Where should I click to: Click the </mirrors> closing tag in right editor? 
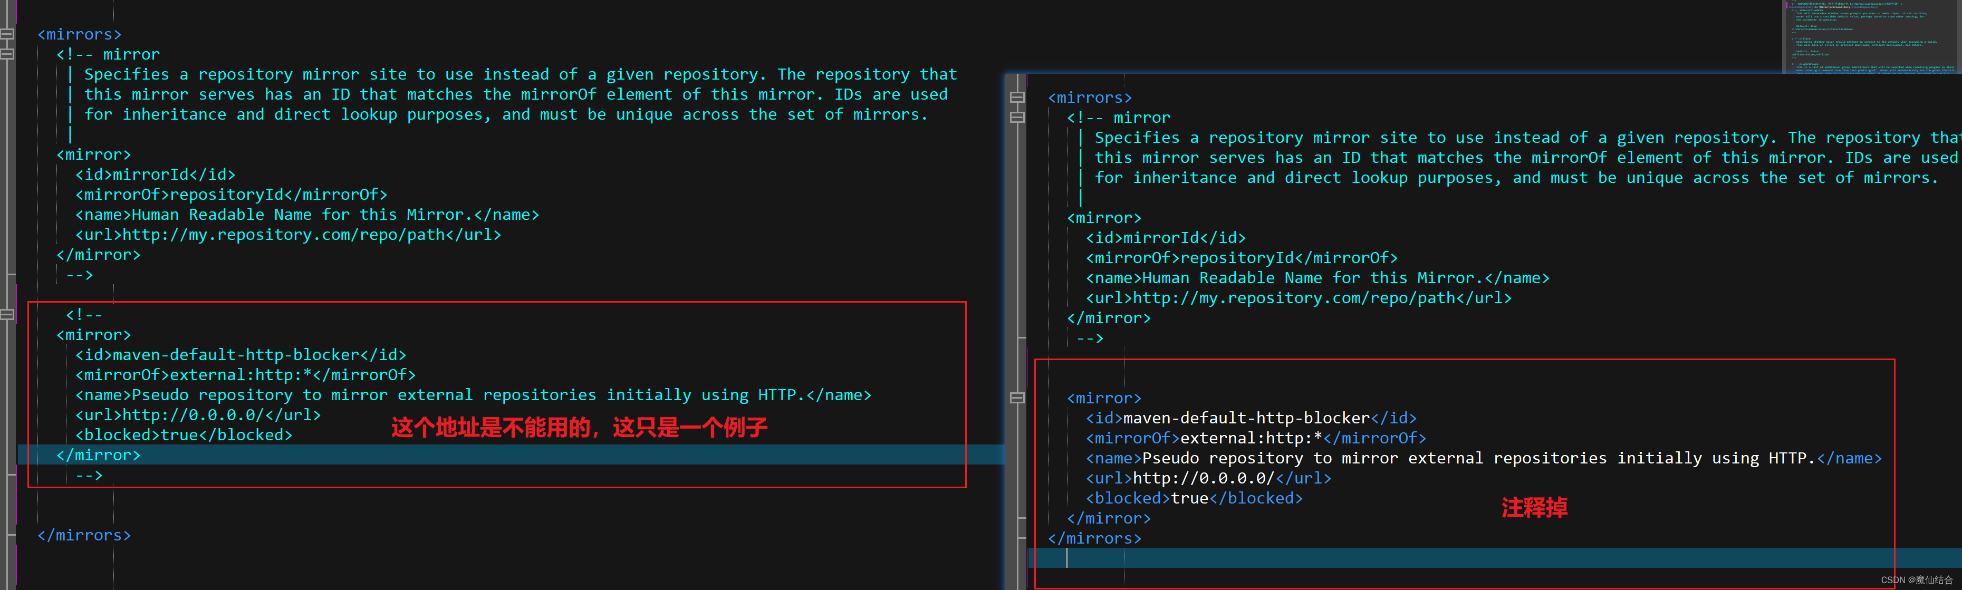tap(1094, 538)
